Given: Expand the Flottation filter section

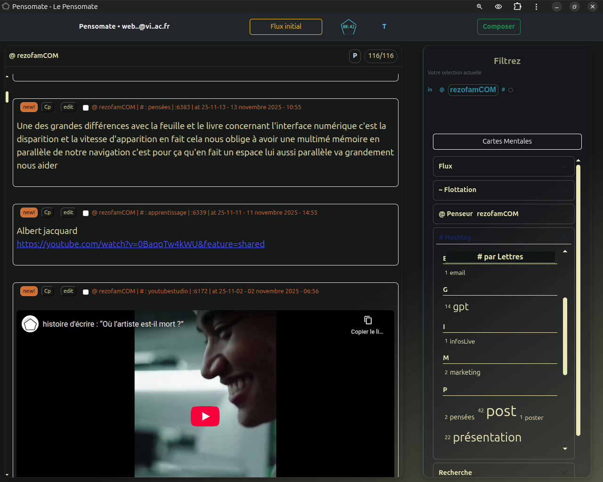Looking at the screenshot, I should pyautogui.click(x=503, y=190).
